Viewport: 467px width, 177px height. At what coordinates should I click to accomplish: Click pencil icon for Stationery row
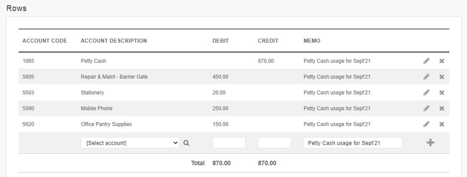[x=426, y=92]
